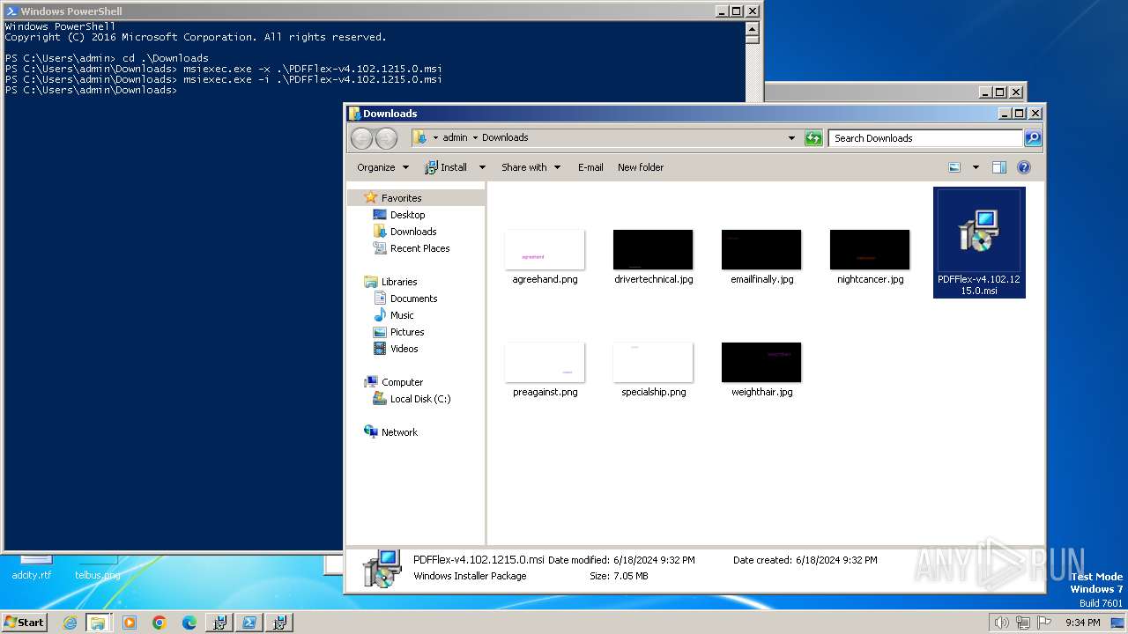Select Downloads in navigation pane

tap(413, 232)
